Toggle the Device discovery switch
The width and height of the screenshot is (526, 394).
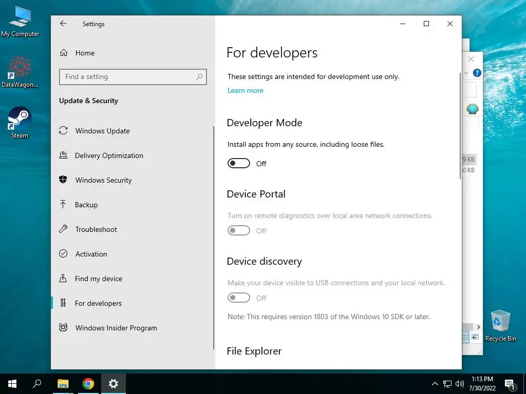pos(238,298)
